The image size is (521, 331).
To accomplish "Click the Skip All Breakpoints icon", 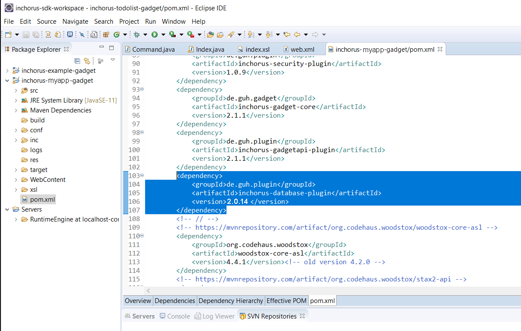I will [x=82, y=34].
